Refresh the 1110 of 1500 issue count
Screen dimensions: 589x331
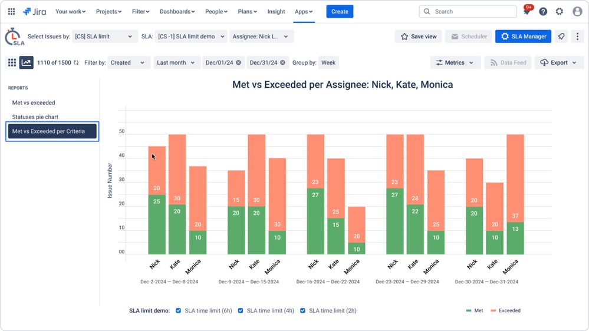pos(76,62)
